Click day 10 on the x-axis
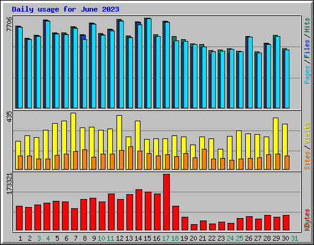 (101, 238)
